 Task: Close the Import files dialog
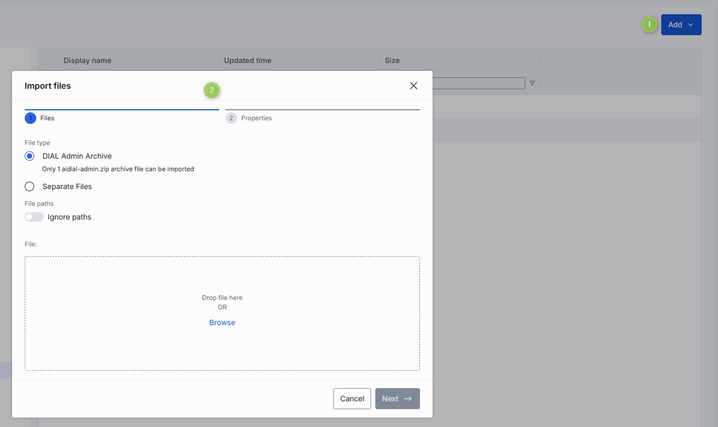pyautogui.click(x=414, y=86)
